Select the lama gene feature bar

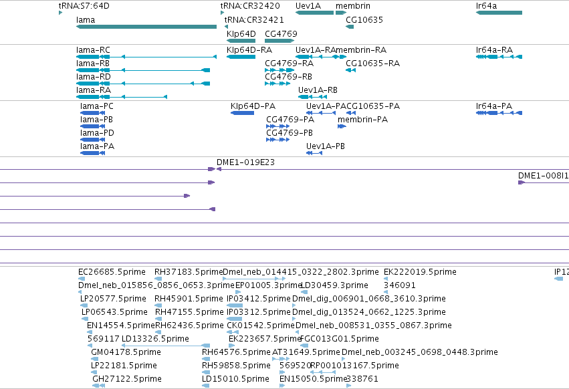click(x=146, y=27)
